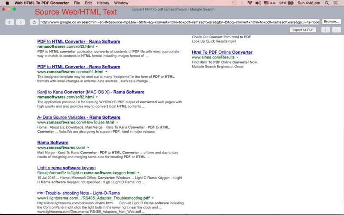Screen dimensions: 344x215
Task: Open the U.S. input source flag menu
Action: pyautogui.click(x=270, y=3)
